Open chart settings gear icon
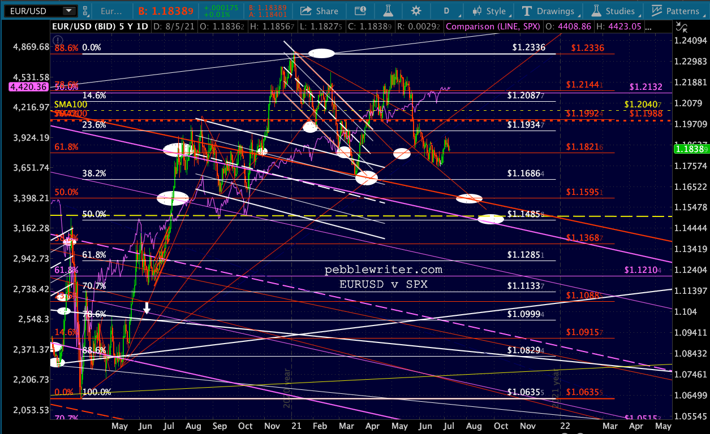Viewport: 710px width, 434px height. click(x=416, y=11)
